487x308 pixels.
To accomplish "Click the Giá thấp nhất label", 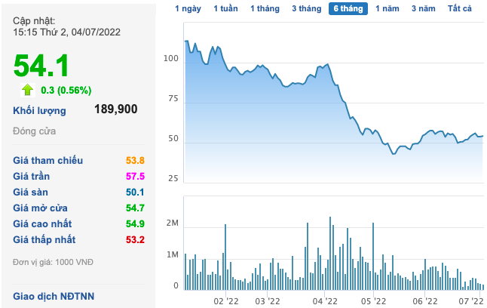I will point(46,239).
